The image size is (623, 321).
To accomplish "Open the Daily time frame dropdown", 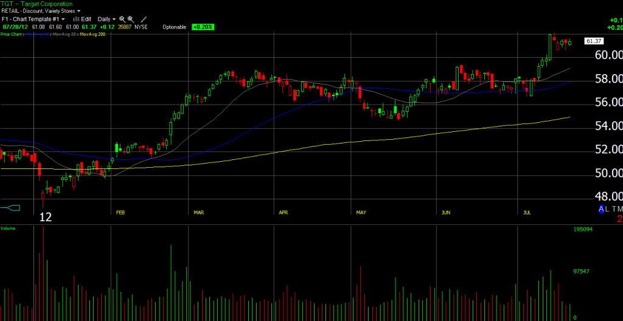I will [x=107, y=19].
